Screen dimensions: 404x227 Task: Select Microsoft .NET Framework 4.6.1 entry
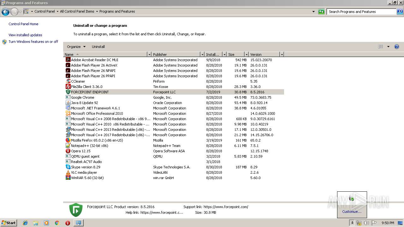95,108
